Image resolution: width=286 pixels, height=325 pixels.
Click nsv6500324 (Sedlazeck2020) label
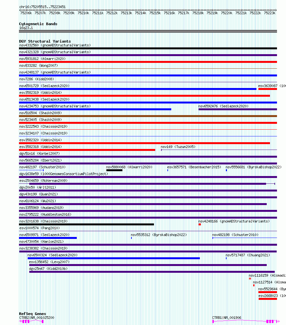pos(52,255)
